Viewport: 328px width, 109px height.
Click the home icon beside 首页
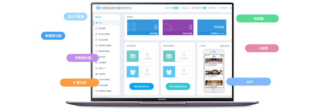[x=96, y=23]
